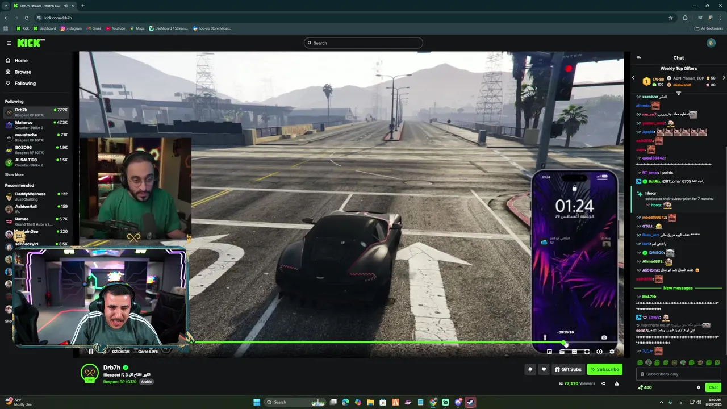Open browser extensions puzzle icon
Image resolution: width=727 pixels, height=409 pixels.
(685, 18)
